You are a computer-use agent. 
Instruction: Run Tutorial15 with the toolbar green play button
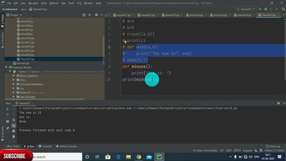pos(260,9)
